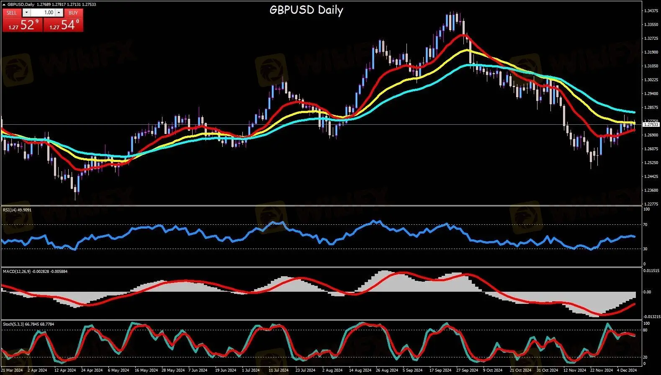661x375 pixels.
Task: Click the 27 Sep 2024 date marker
Action: [x=467, y=370]
